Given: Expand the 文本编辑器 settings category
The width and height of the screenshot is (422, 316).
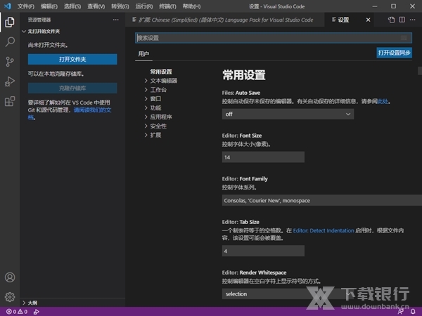Looking at the screenshot, I should pyautogui.click(x=163, y=81).
